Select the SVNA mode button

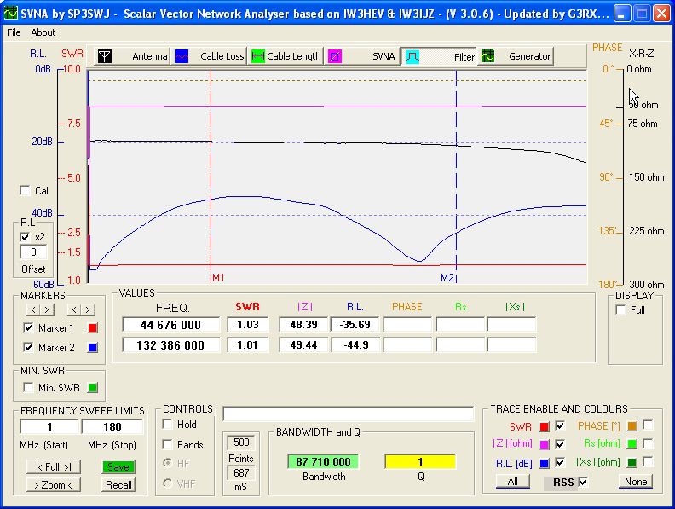[x=363, y=56]
